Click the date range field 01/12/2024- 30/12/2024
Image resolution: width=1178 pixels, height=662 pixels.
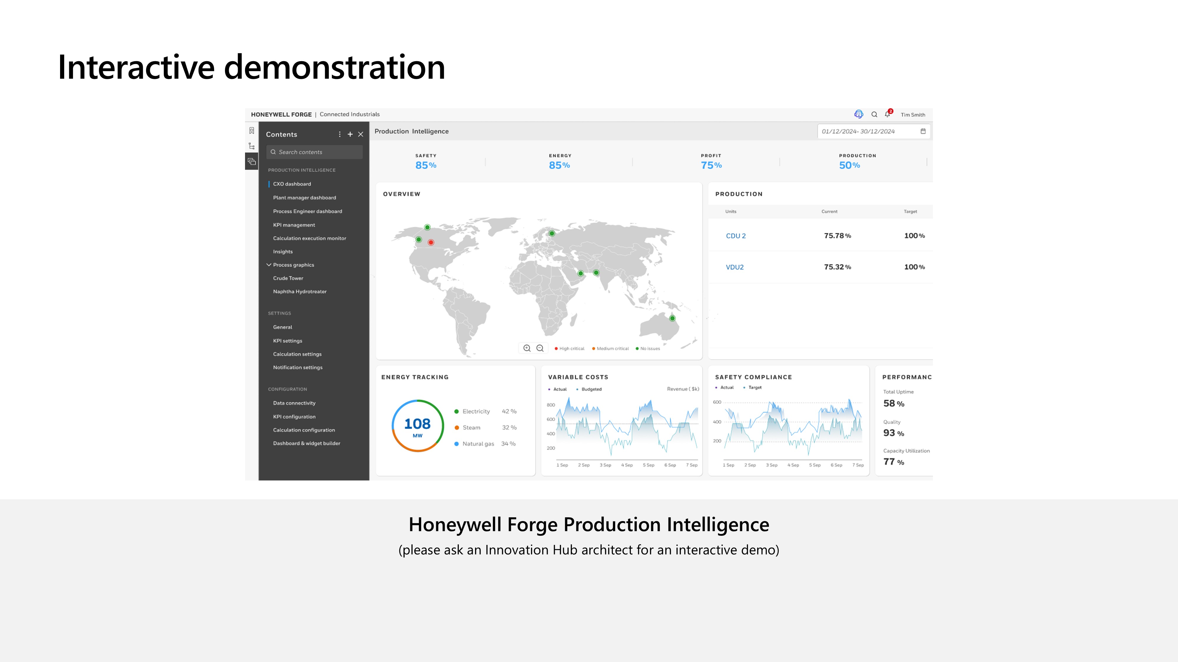point(873,131)
